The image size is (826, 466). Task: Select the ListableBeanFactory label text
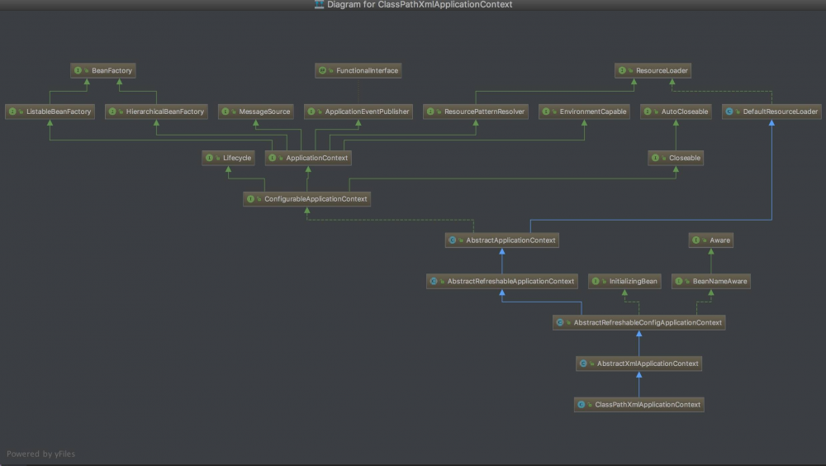59,112
